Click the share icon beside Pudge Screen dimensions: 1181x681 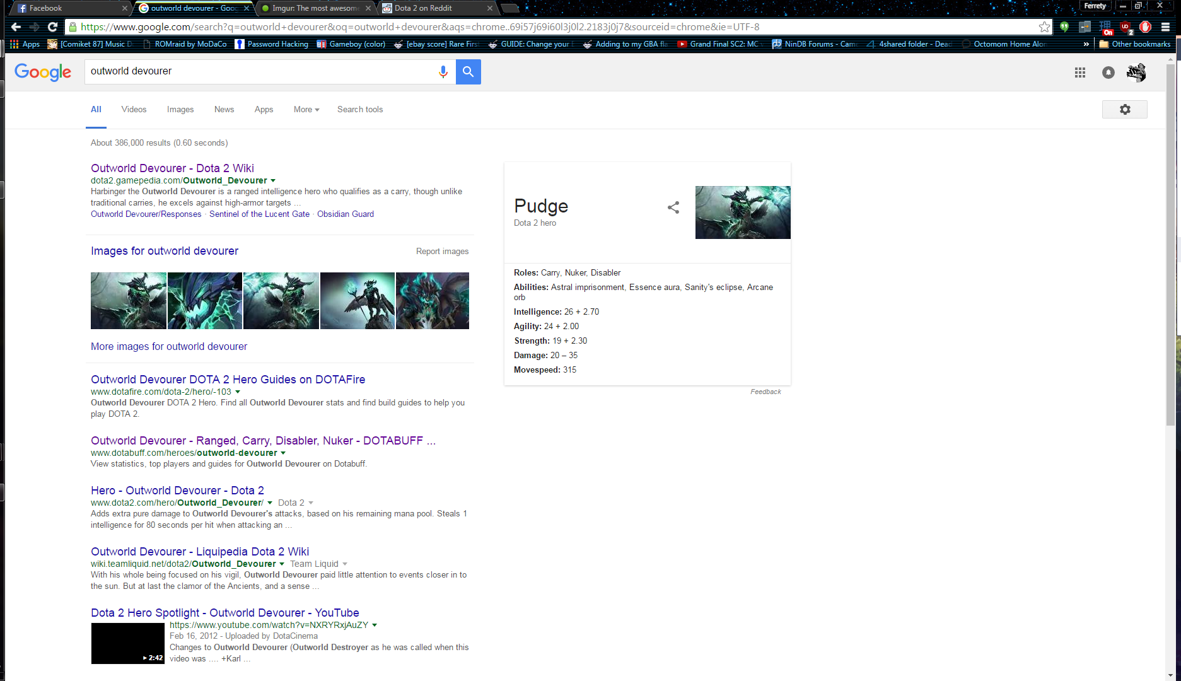point(673,207)
